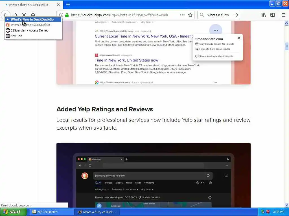Go to the home page icon

tap(33, 15)
